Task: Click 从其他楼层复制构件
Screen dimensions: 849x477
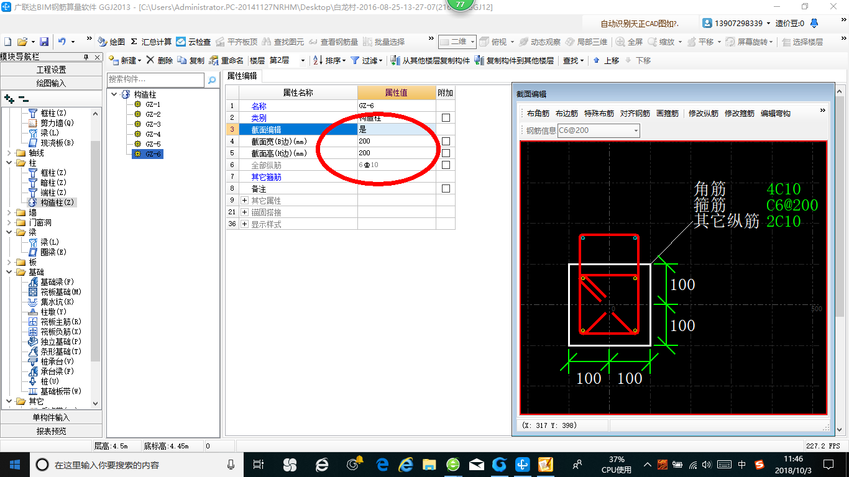Action: 430,60
